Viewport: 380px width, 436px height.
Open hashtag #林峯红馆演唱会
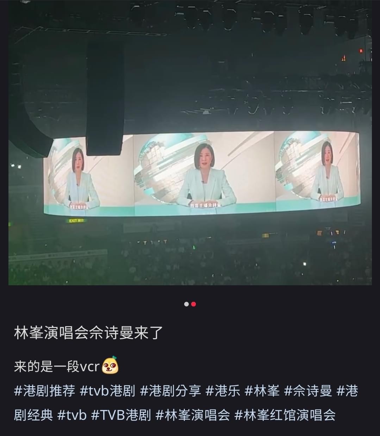285,415
